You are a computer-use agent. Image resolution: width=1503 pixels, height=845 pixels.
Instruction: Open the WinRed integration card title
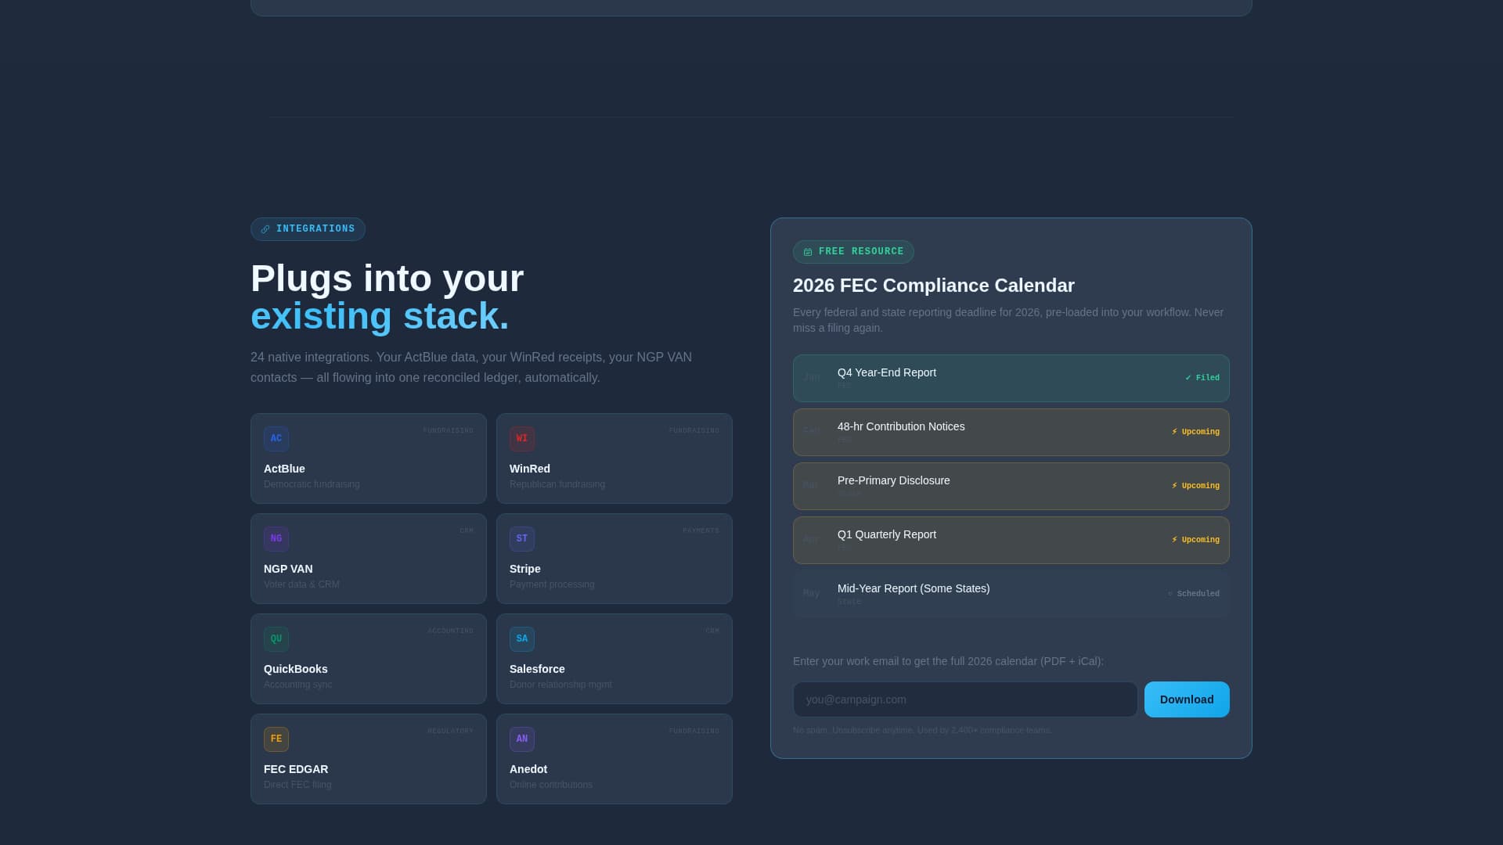[x=530, y=469]
